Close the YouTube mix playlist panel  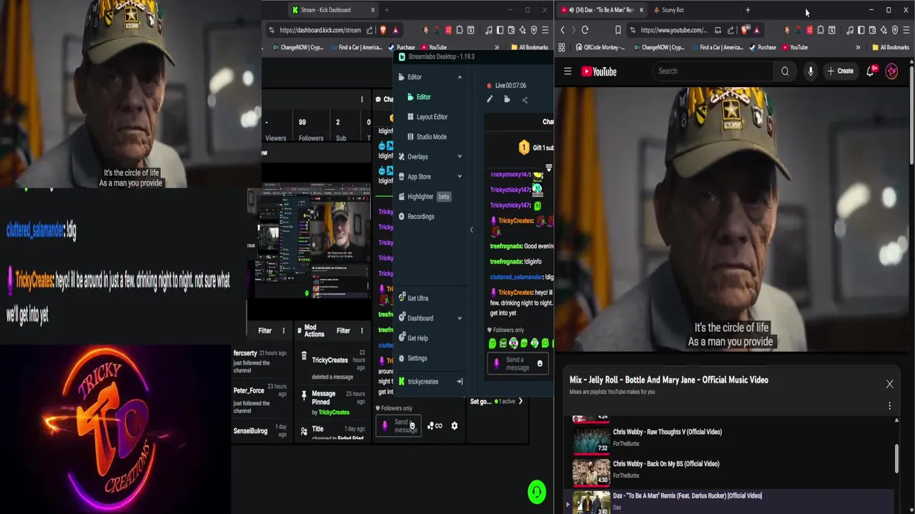890,384
